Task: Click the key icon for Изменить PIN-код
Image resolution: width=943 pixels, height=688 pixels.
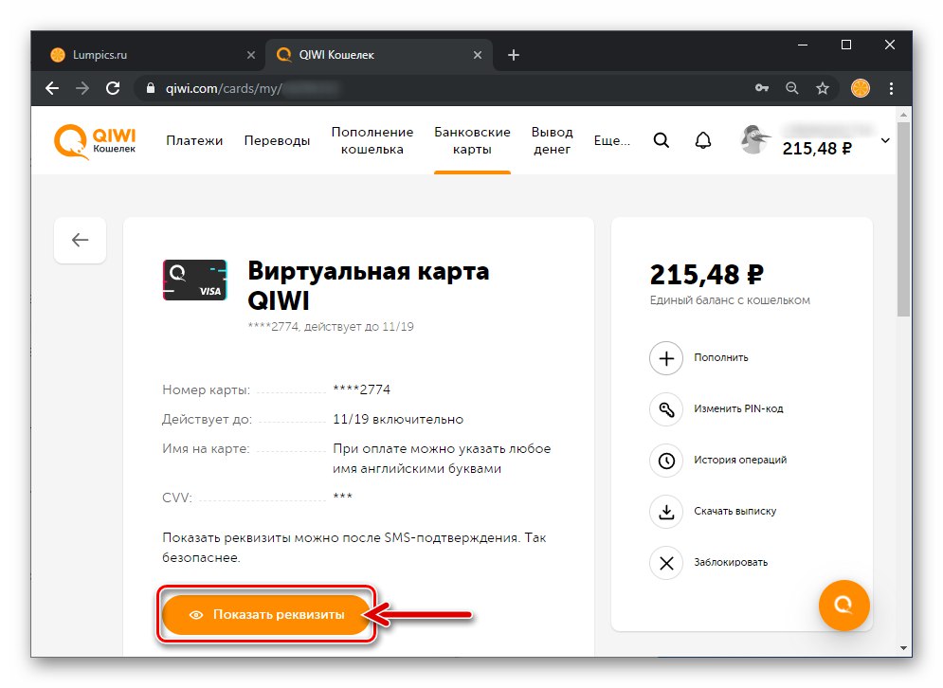Action: (x=665, y=409)
